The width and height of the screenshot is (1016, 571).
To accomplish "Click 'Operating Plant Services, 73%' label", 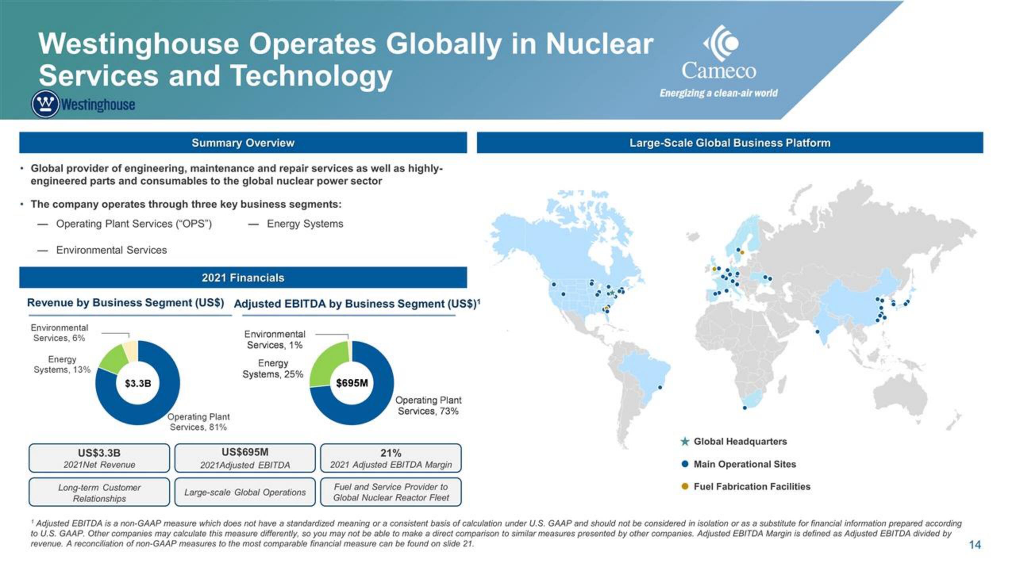I will coord(428,406).
